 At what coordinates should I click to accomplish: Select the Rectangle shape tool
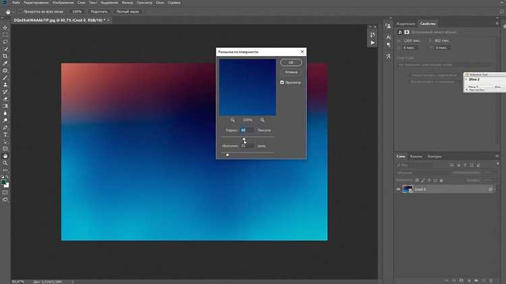tap(5, 149)
